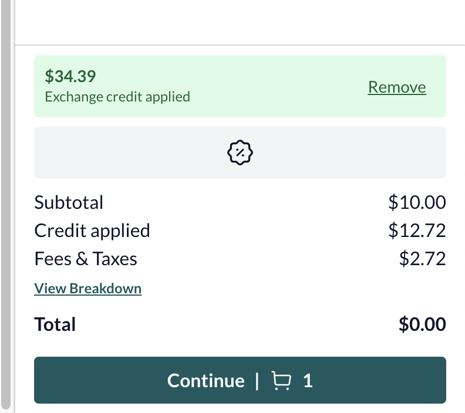Click the $12.72 credit applied amount
The image size is (465, 413).
point(417,231)
